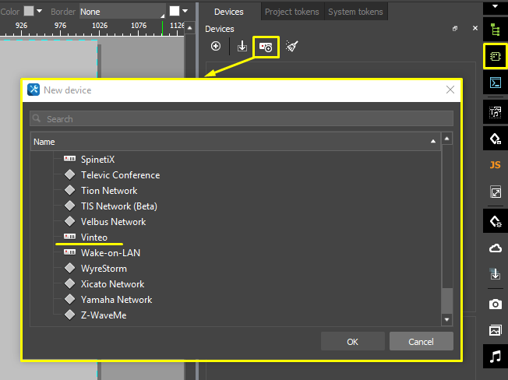Click the camera snapshot sidebar icon
508x380 pixels.
[495, 304]
